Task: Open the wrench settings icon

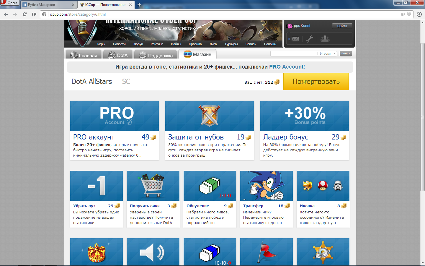Action: point(310,39)
